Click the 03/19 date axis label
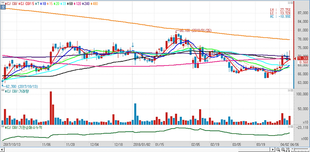The height and width of the screenshot is (152, 310). [260, 145]
